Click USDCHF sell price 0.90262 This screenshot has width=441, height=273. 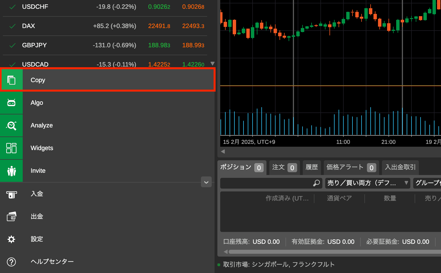tap(159, 7)
